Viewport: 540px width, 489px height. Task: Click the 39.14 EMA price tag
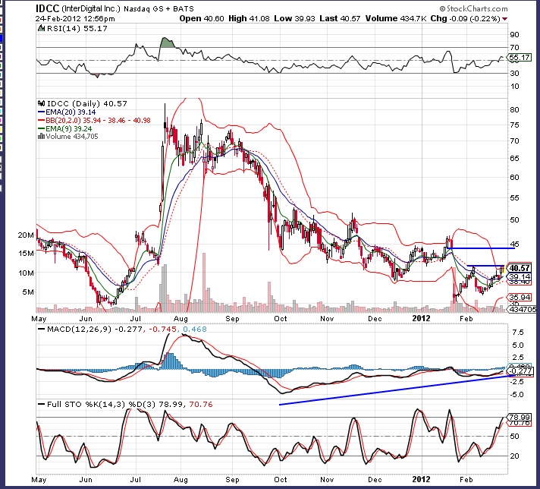point(520,276)
